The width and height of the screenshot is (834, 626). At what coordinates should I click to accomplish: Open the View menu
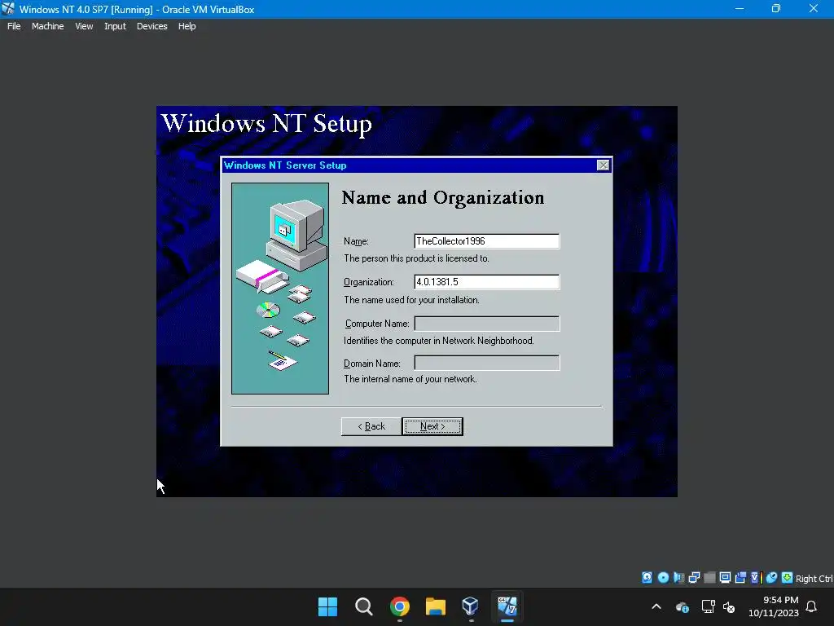(x=84, y=26)
